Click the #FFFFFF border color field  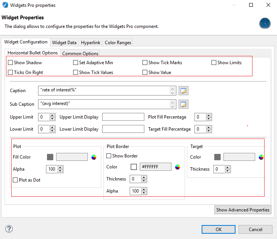(155, 167)
